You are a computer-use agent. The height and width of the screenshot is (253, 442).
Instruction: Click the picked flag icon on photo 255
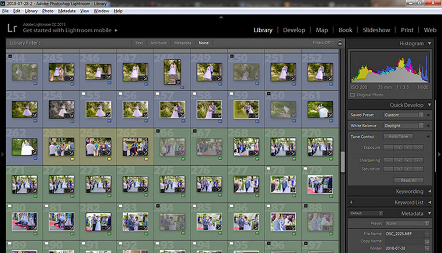[x=84, y=94]
